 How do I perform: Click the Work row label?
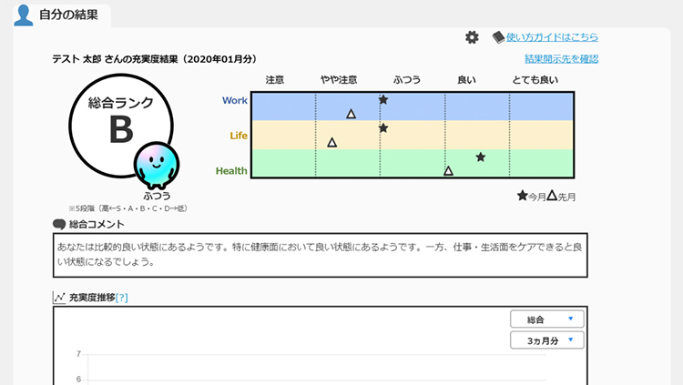[235, 101]
